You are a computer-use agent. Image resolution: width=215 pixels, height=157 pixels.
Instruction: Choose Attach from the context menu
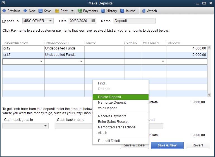pyautogui.click(x=121, y=133)
